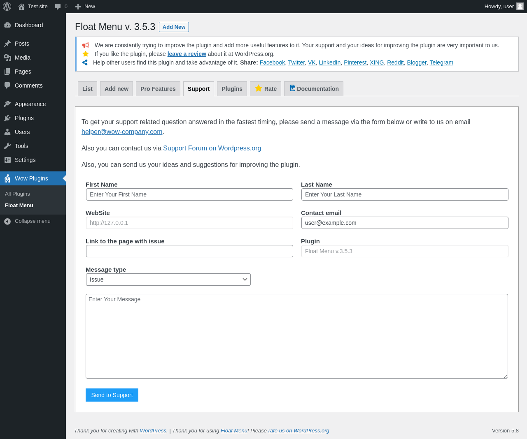Click the WordPress logo in admin bar

(x=7, y=7)
